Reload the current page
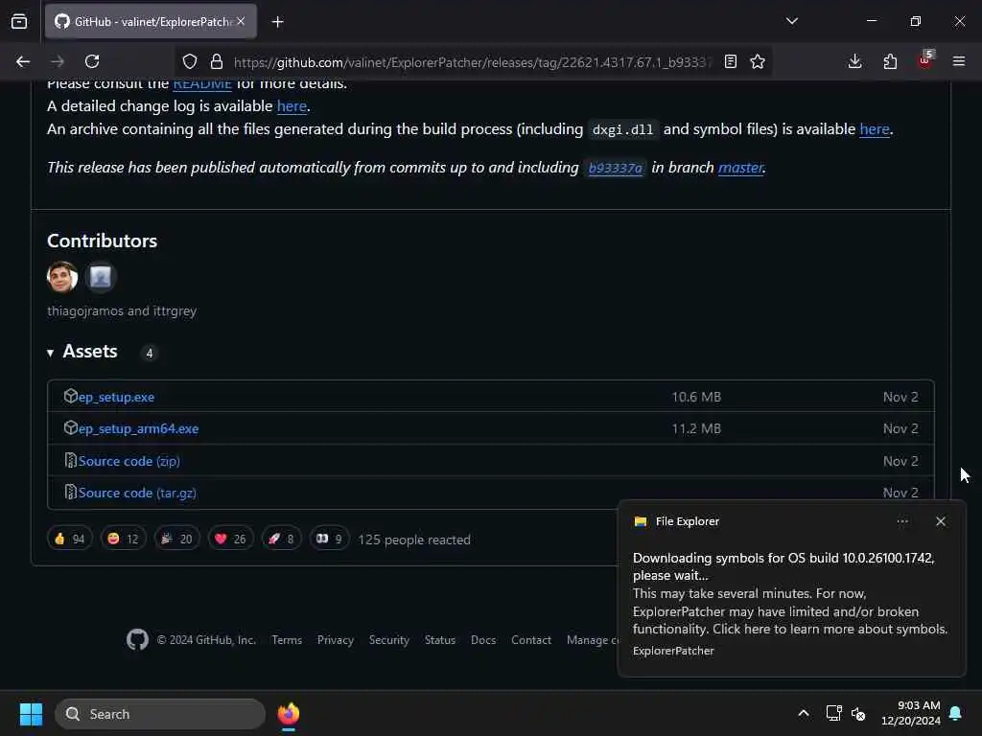The width and height of the screenshot is (982, 736). point(92,61)
